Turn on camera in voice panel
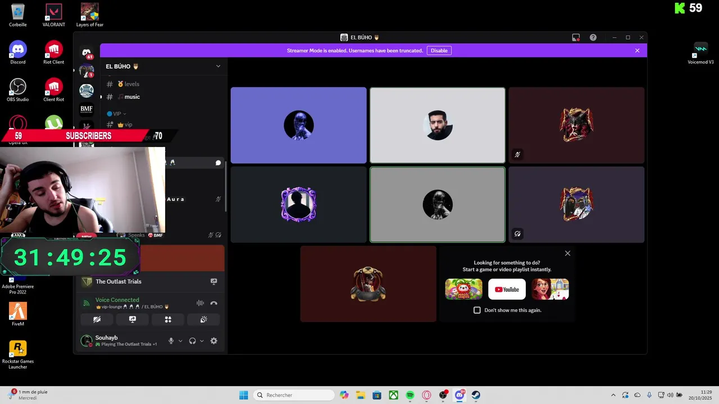The width and height of the screenshot is (719, 404). pos(97,319)
